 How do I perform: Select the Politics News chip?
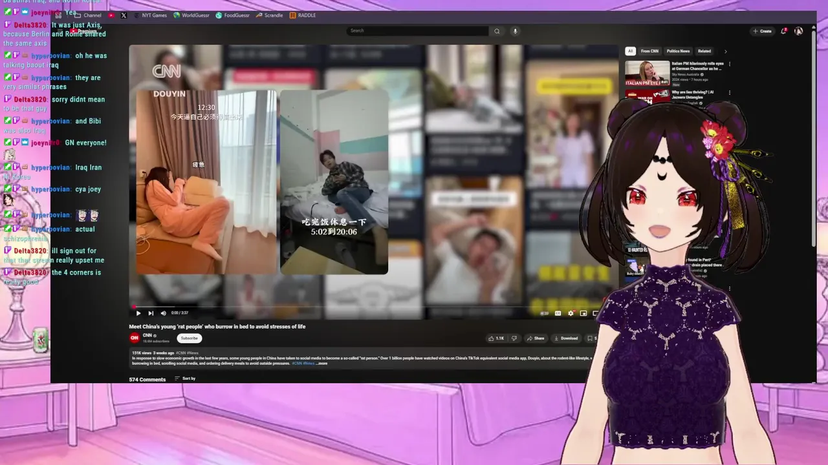[x=678, y=51]
